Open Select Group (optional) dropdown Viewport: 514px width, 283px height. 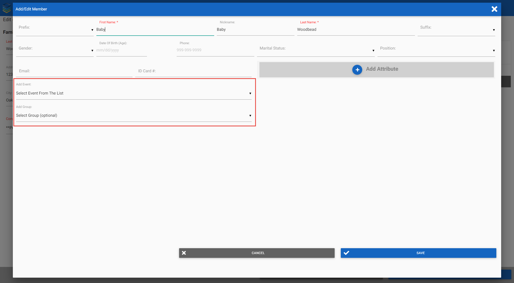[134, 115]
